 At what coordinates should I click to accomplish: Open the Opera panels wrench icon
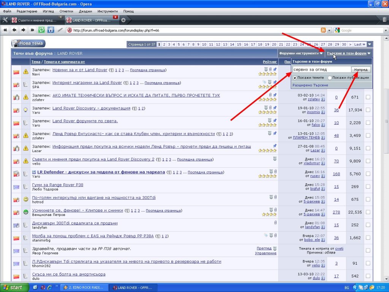tap(5, 20)
